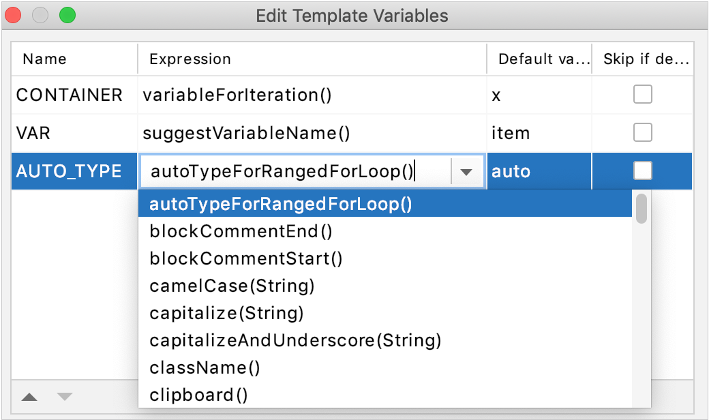
Task: Click the green zoom traffic light button
Action: click(x=65, y=15)
